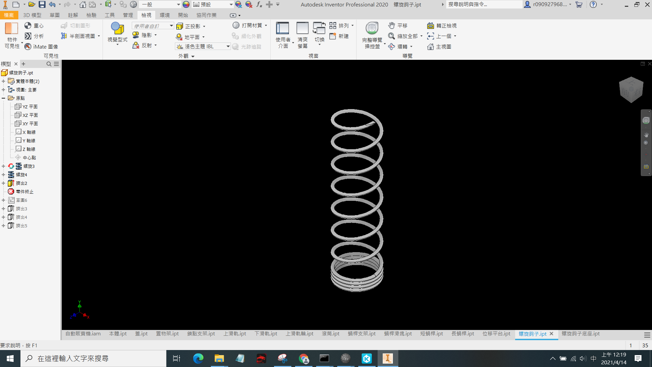
Task: Select the Orbit (環轉) tool
Action: pyautogui.click(x=400, y=47)
